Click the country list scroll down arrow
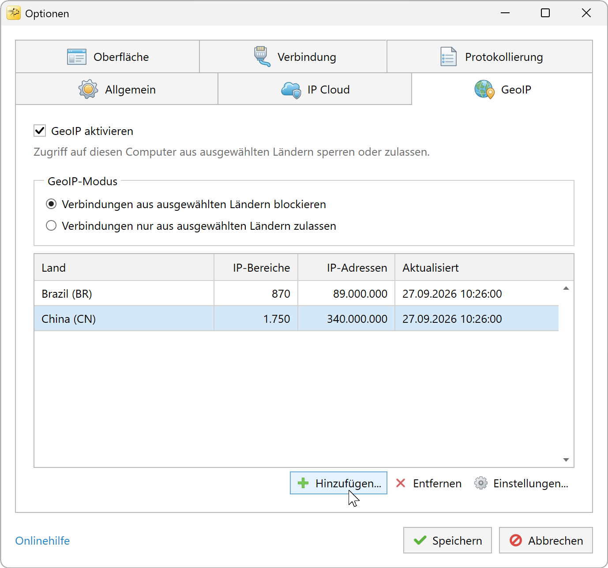The image size is (608, 568). pos(566,460)
